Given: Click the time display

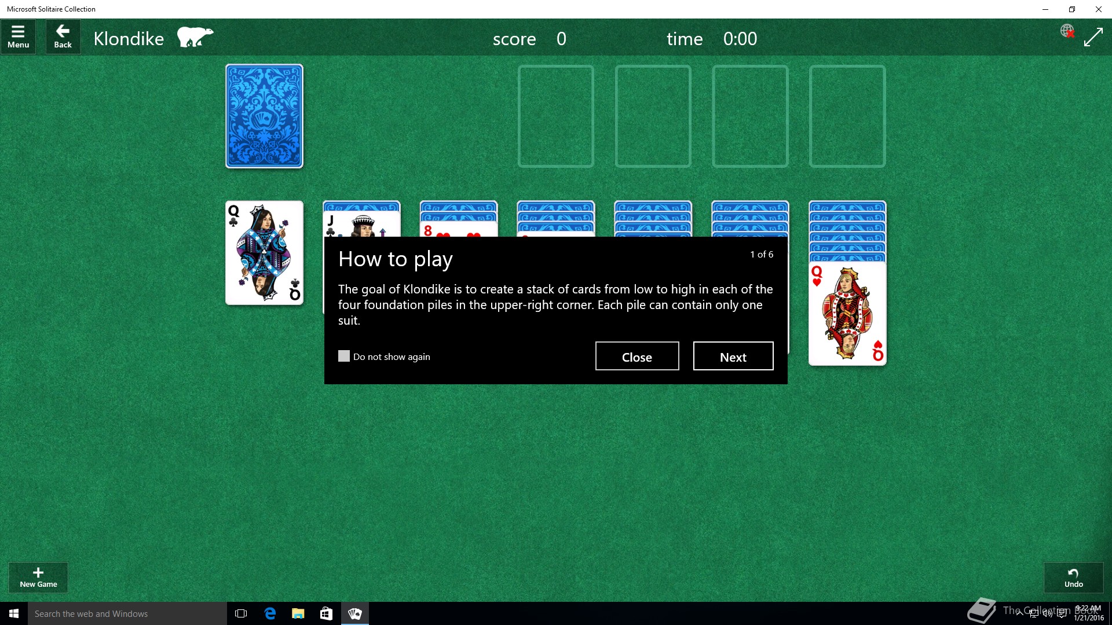Looking at the screenshot, I should coord(712,39).
